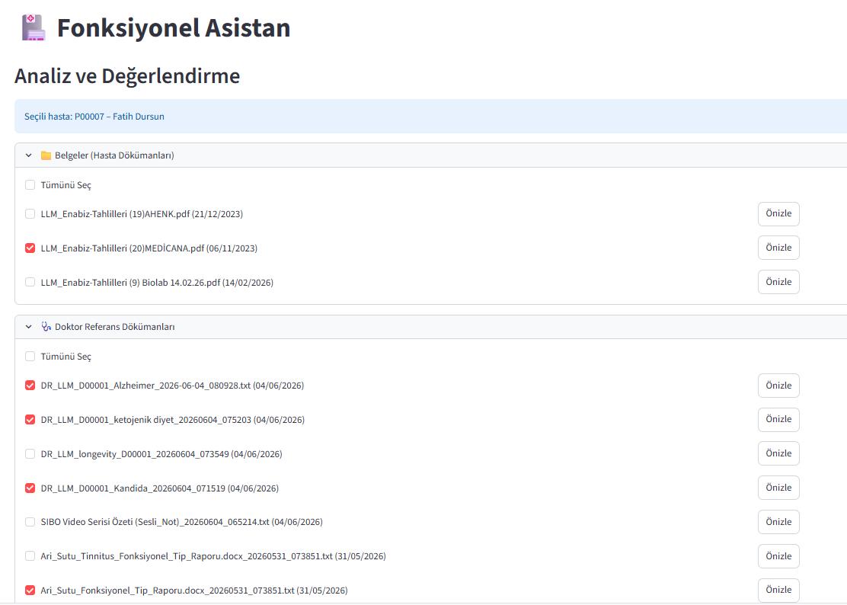This screenshot has width=847, height=605.
Task: Untick the Kandida reference document checkbox
Action: [30, 488]
